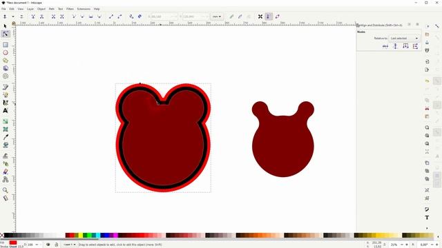442x248 pixels.
Task: Select the Gradient tool
Action: 6,121
